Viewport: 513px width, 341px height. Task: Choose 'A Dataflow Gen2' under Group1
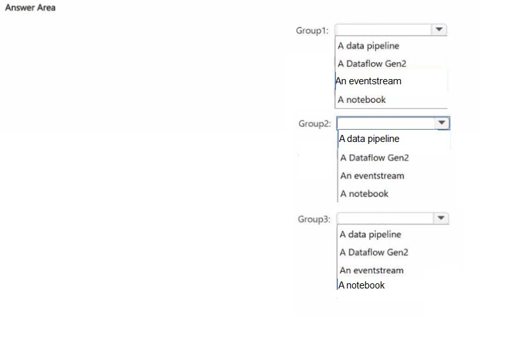[372, 64]
